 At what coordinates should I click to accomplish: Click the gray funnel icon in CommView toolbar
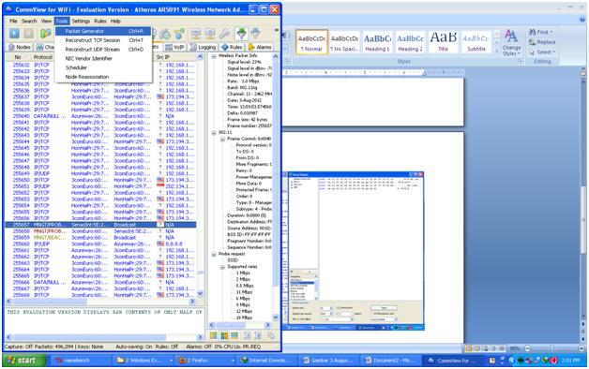(255, 34)
